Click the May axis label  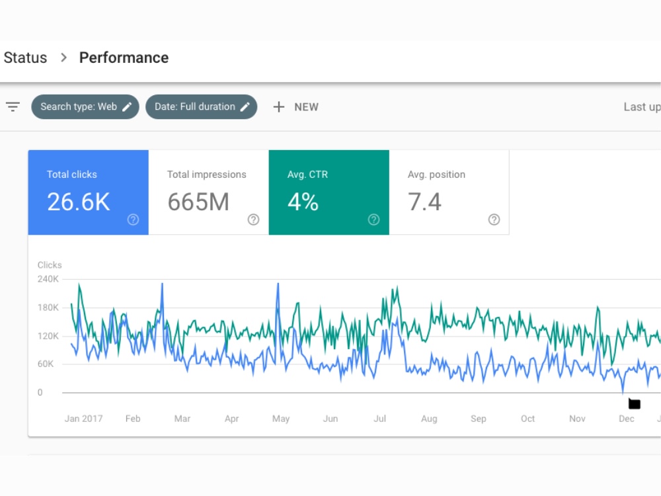coord(281,419)
